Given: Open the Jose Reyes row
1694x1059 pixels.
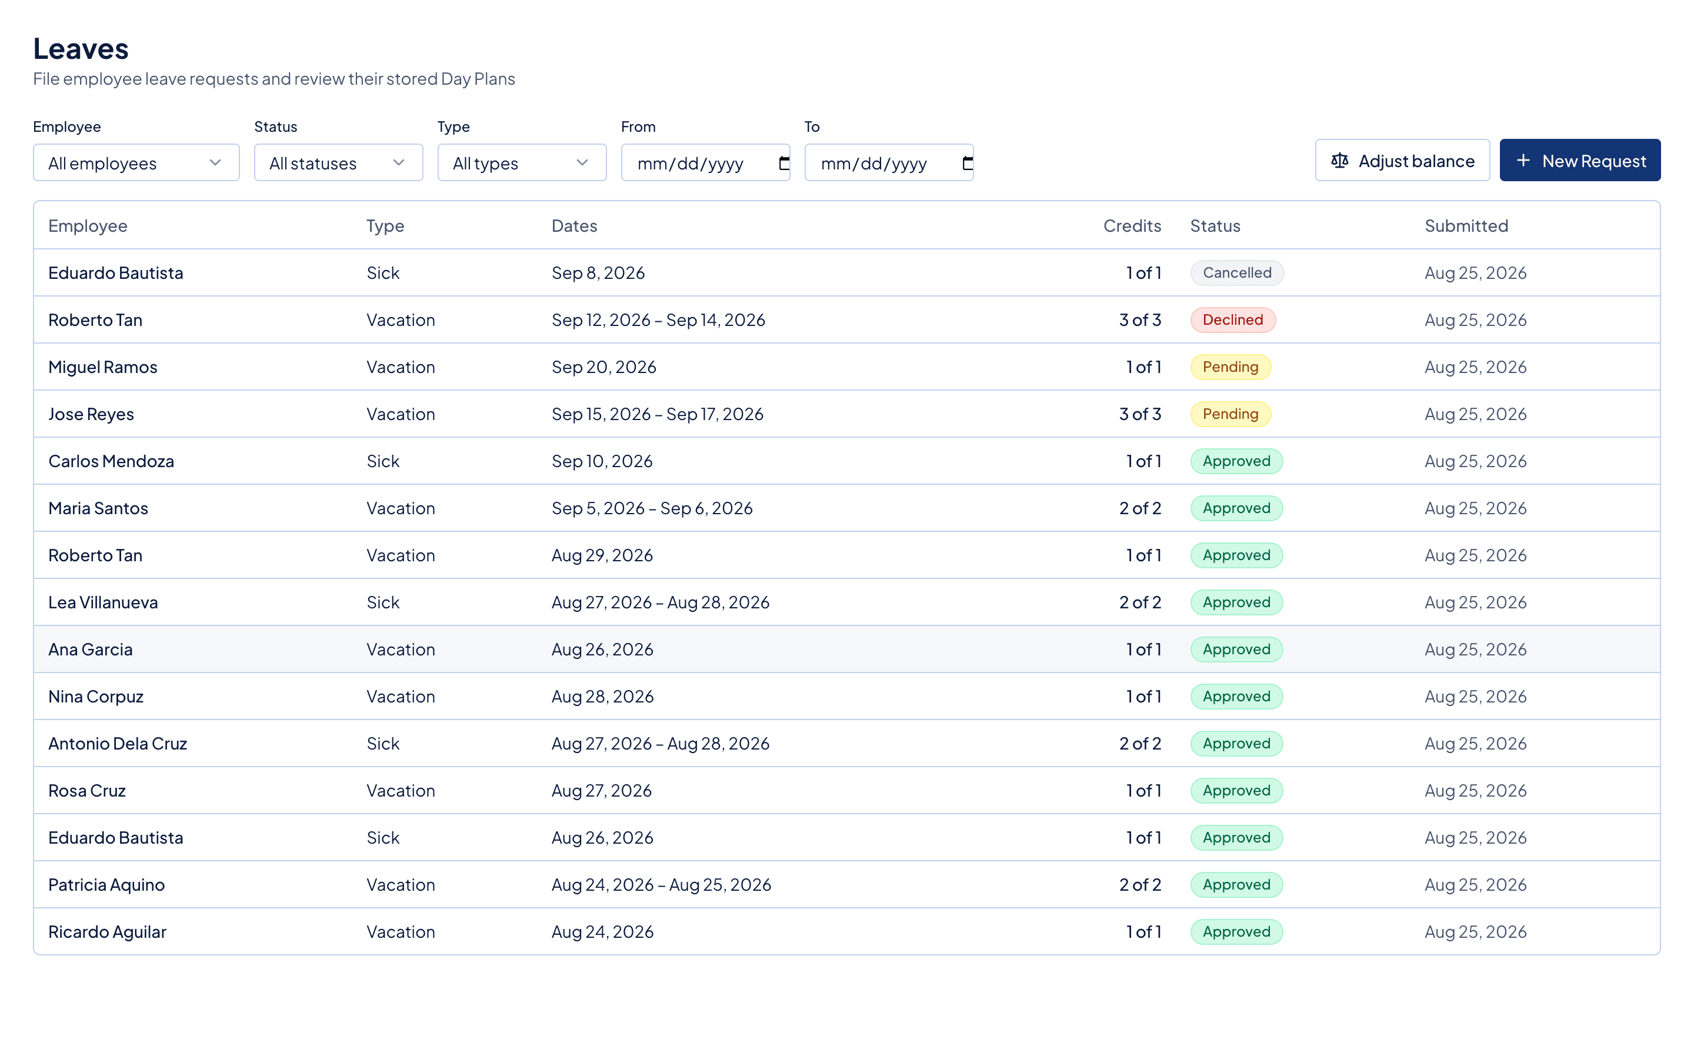Looking at the screenshot, I should (846, 414).
